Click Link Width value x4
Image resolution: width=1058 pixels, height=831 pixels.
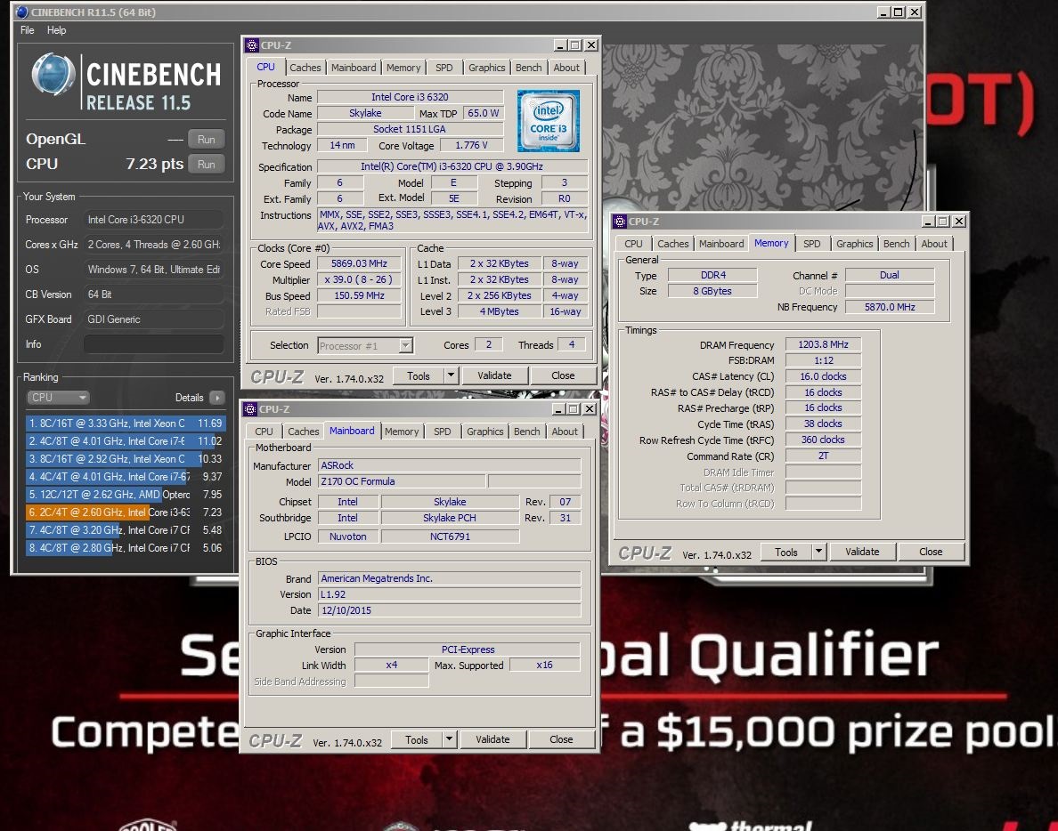click(x=391, y=666)
